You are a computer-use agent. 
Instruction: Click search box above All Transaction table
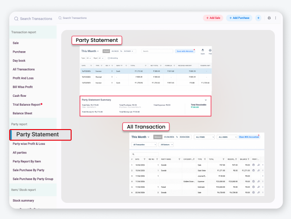(145, 154)
